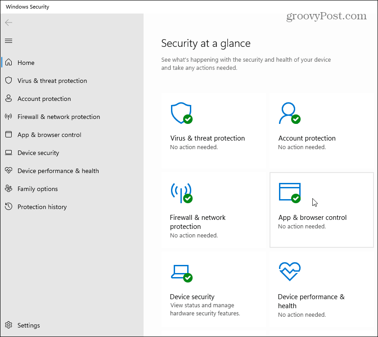Open the Virus & threat protection tile title
The height and width of the screenshot is (337, 378).
coord(207,138)
